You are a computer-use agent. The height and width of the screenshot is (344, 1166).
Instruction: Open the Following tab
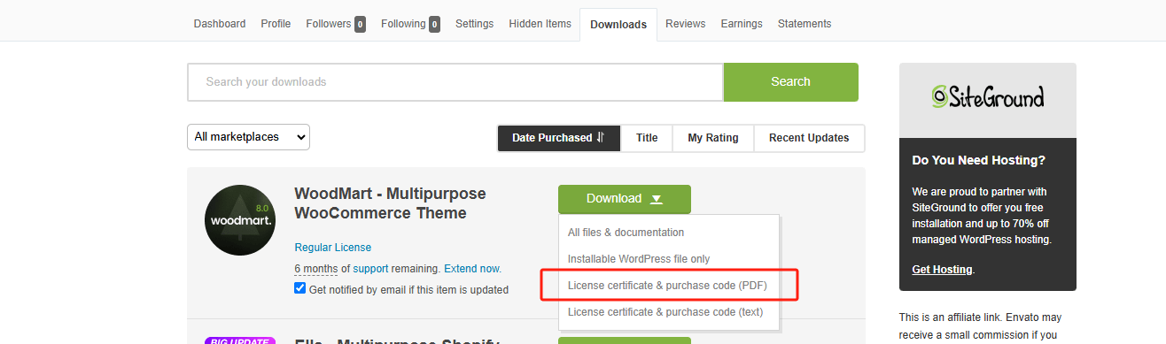410,24
